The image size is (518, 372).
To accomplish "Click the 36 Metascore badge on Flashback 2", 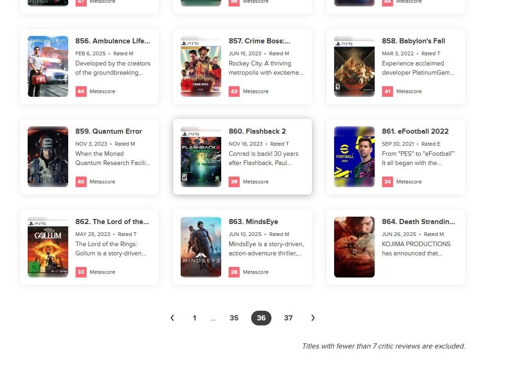I will point(234,182).
